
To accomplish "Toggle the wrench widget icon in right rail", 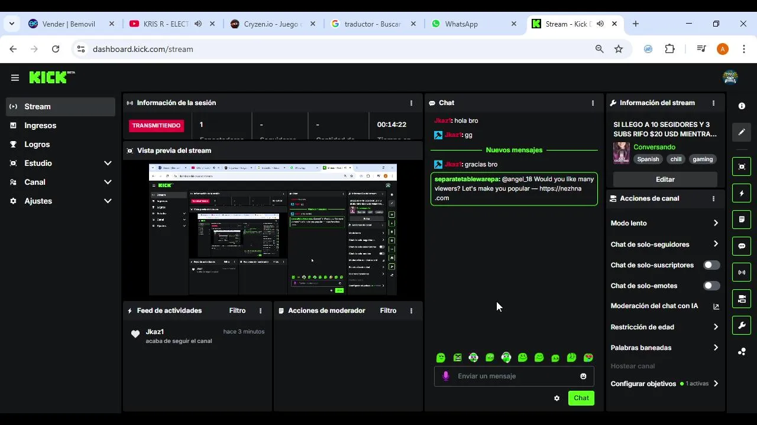I will (742, 325).
